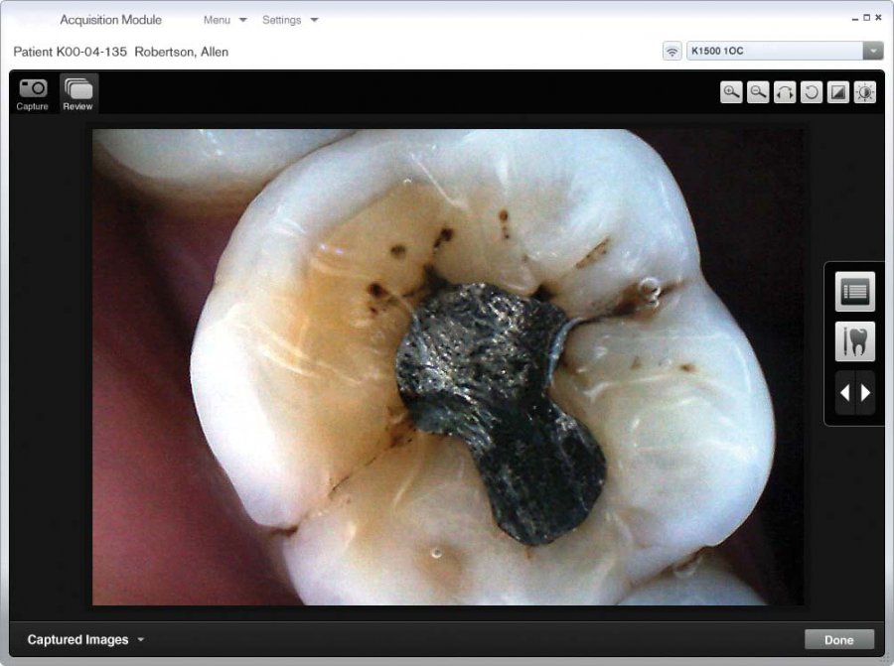Viewport: 894px width, 666px height.
Task: Close the Acquisition Module window
Action: pos(878,18)
